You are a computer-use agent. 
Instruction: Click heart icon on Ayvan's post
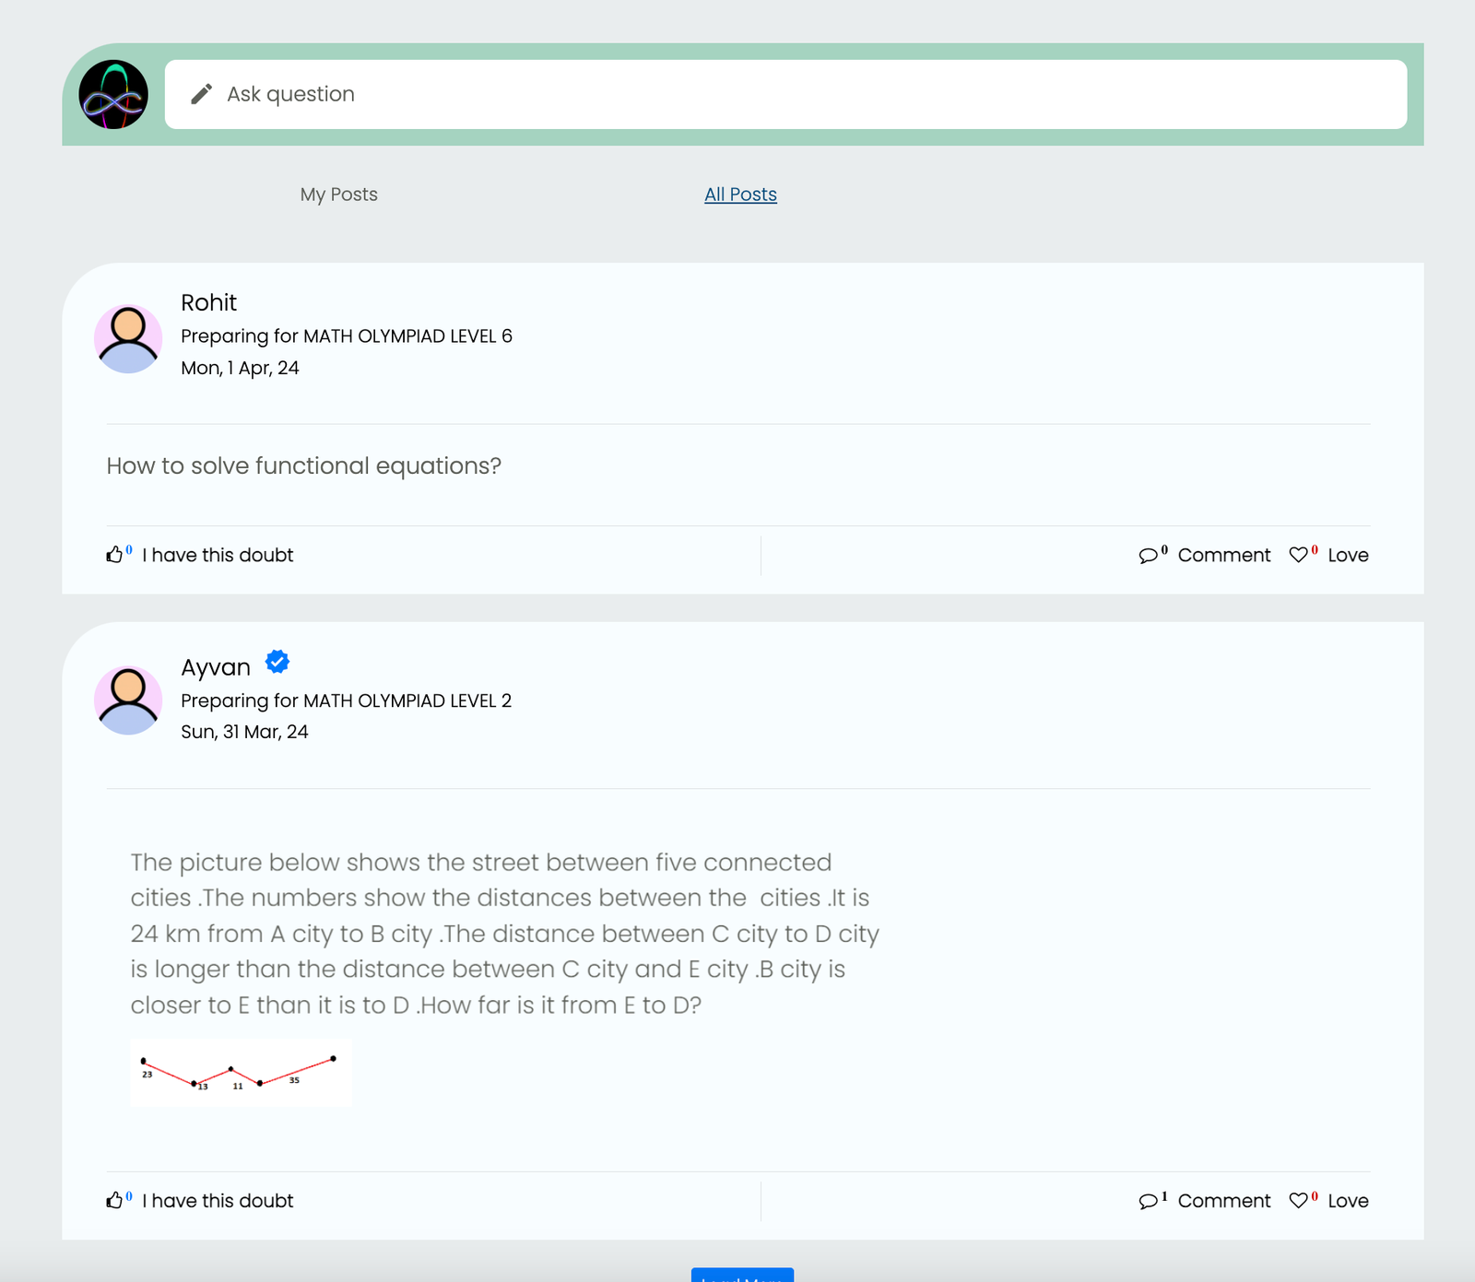click(x=1298, y=1201)
